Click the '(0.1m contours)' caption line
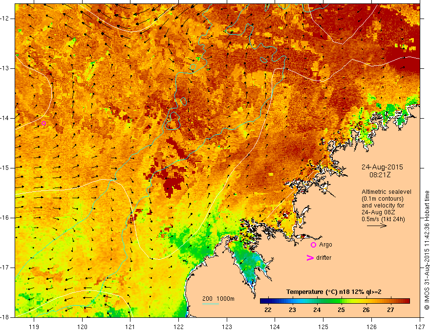 click(382, 199)
